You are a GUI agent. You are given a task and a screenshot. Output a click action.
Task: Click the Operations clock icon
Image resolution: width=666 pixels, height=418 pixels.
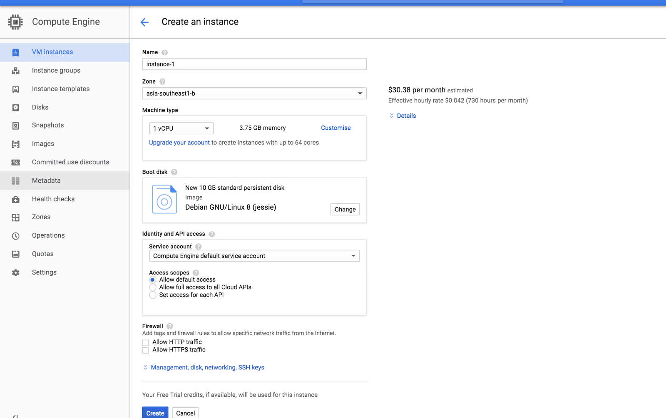[x=15, y=236]
